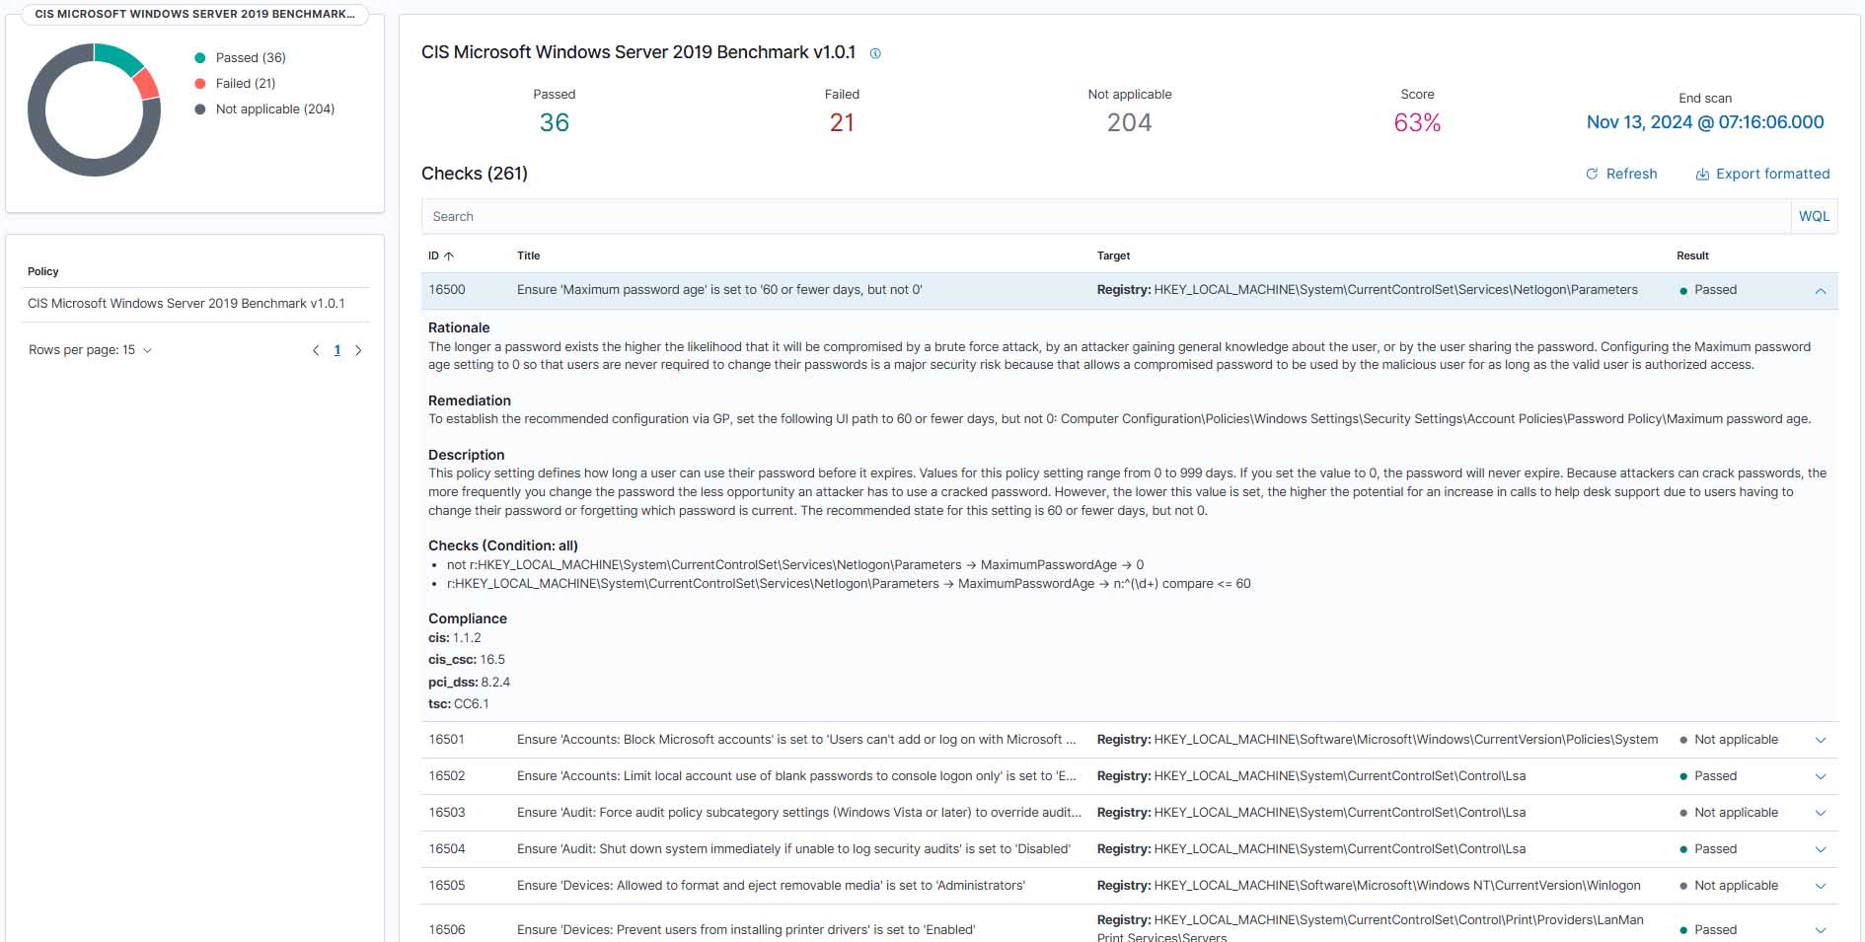Click the CIS benchmark card title tab
The height and width of the screenshot is (942, 1865).
pyautogui.click(x=194, y=14)
